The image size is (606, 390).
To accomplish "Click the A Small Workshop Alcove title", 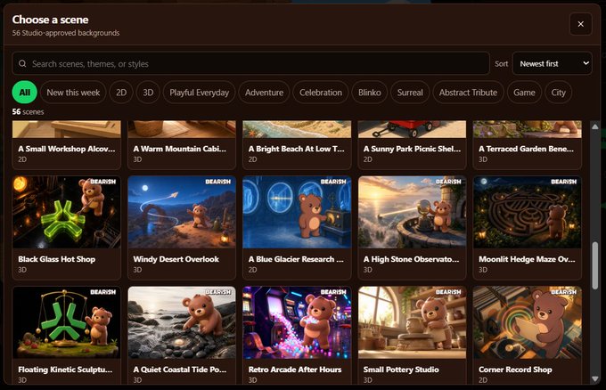I will tap(67, 149).
